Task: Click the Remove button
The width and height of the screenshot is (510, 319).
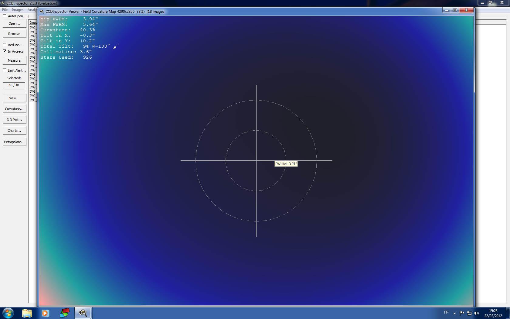Action: (x=14, y=34)
